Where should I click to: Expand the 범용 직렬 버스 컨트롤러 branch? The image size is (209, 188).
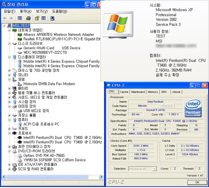pos(9,93)
